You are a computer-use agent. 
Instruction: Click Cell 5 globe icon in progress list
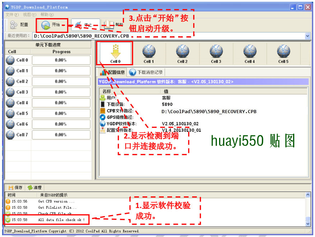pyautogui.click(x=10, y=113)
